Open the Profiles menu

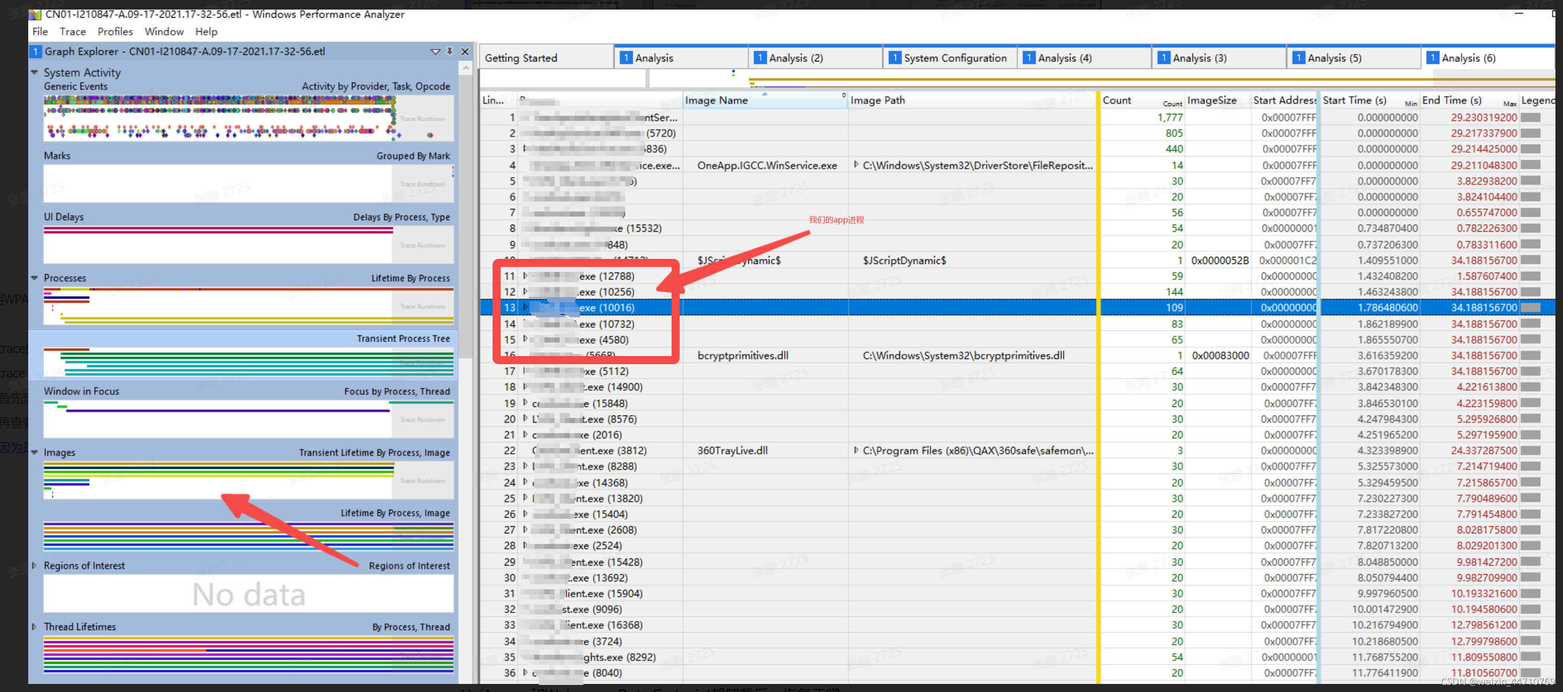114,32
